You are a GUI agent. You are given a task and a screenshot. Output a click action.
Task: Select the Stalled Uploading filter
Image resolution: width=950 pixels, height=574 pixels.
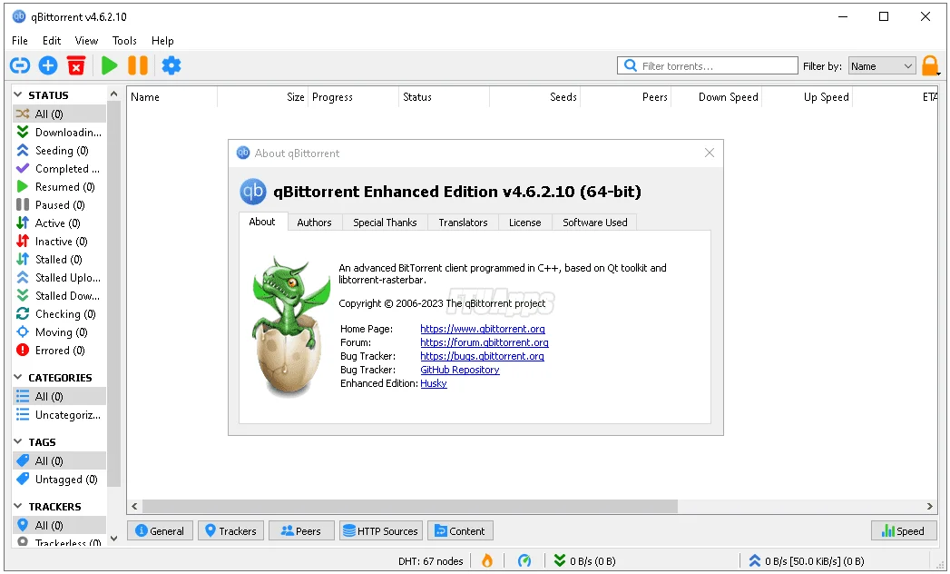[59, 278]
